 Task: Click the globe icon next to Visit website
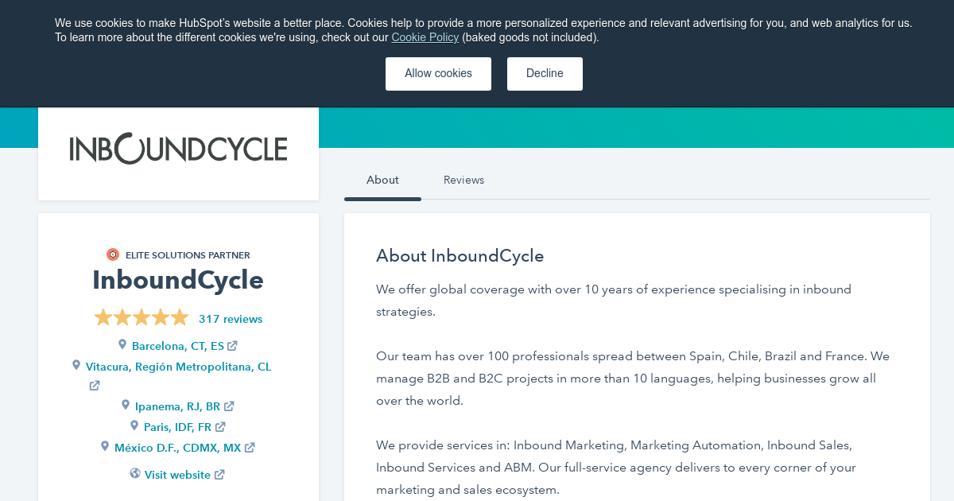point(134,473)
